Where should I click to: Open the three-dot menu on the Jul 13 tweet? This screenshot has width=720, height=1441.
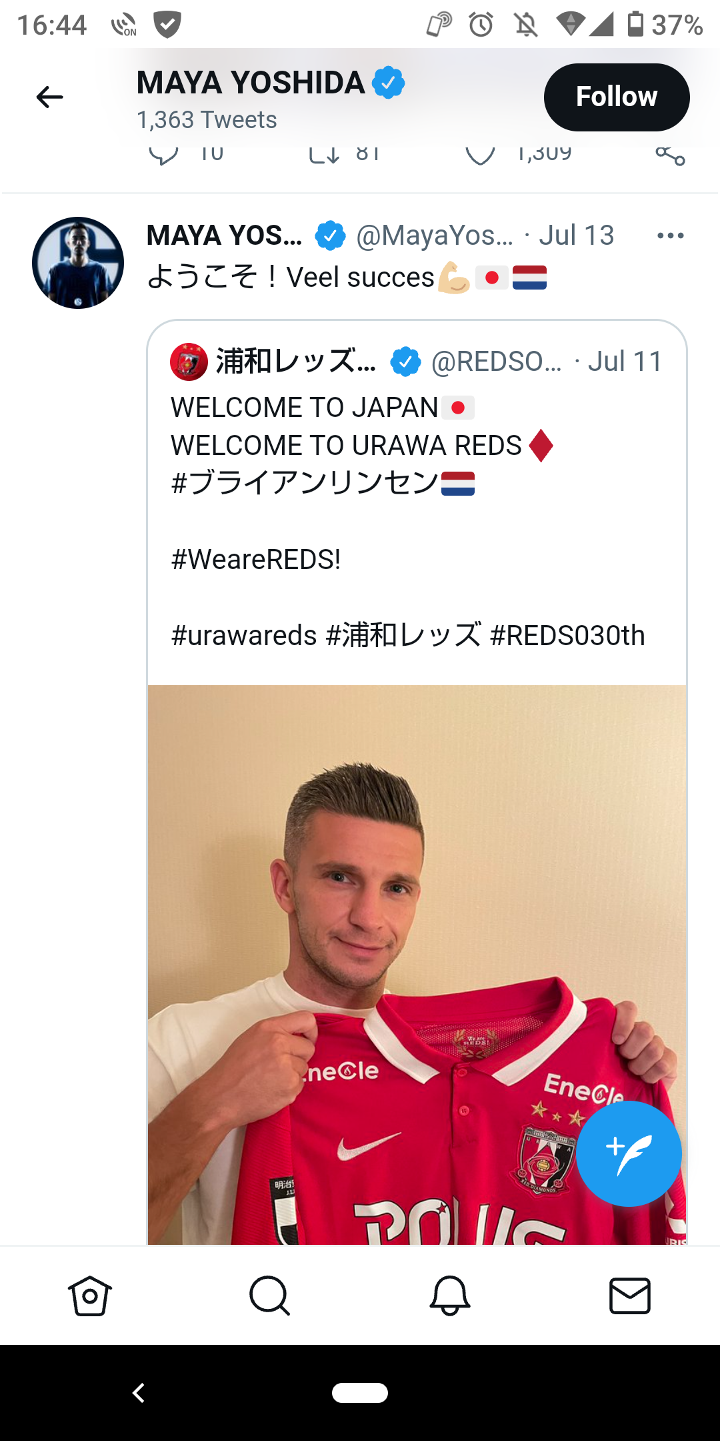click(x=670, y=235)
